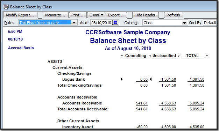Click the Consulting column header
The image size is (219, 131).
[136, 56]
